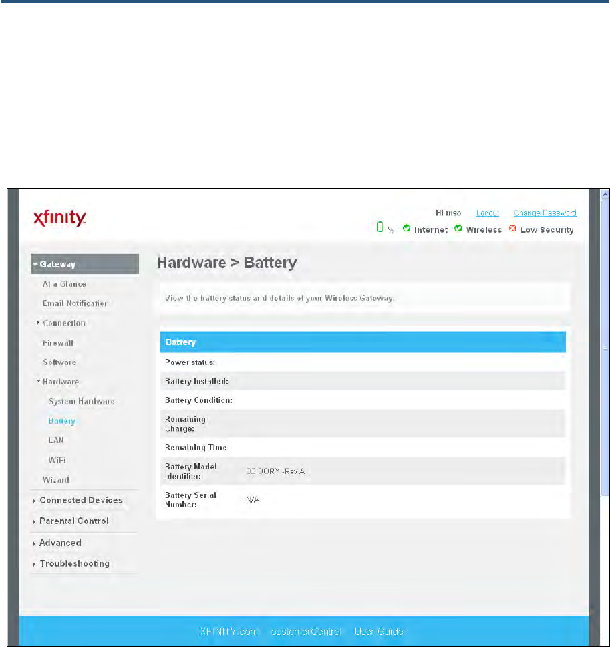Click the Battery Model Identifier label
610x647 pixels.
coord(191,471)
